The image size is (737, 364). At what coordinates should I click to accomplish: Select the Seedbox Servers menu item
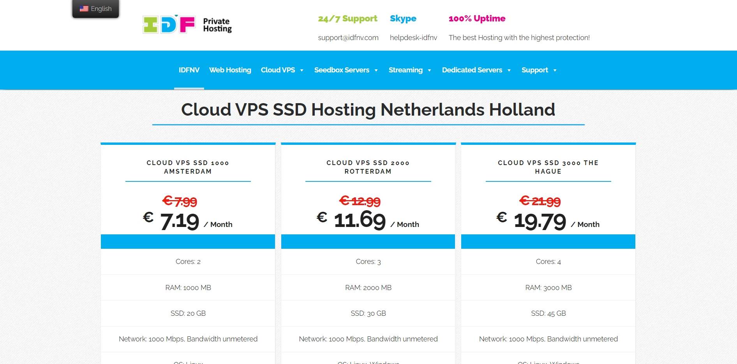tap(342, 70)
